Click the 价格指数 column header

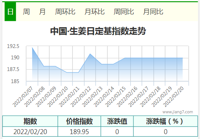(79, 121)
